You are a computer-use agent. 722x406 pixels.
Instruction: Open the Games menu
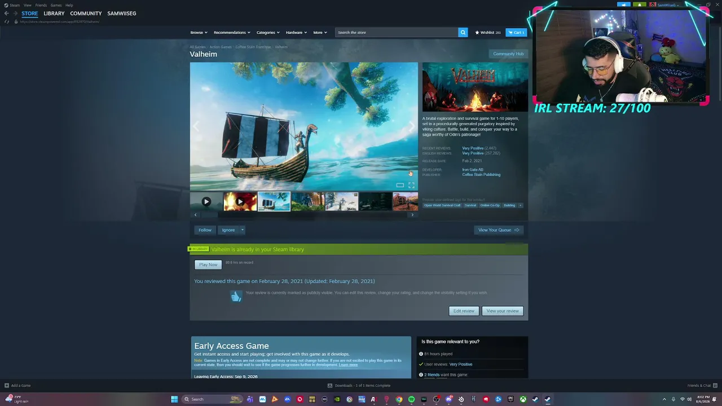click(56, 5)
